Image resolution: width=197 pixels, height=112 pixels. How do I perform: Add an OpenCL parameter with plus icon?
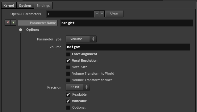[x=97, y=14]
